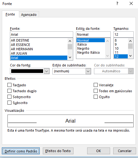138x158 pixels.
Task: Click the font list scroll down arrow
Action: click(x=70, y=57)
